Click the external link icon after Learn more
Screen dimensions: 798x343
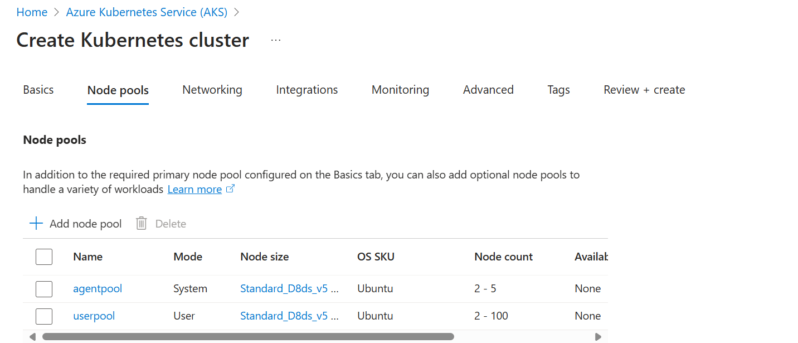(x=230, y=189)
